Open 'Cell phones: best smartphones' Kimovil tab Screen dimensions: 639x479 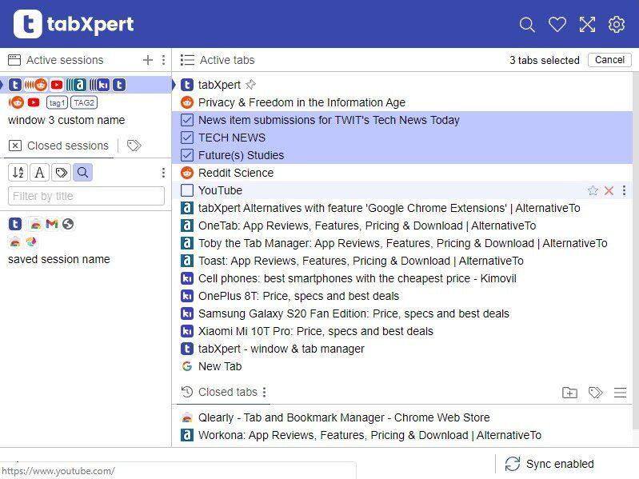[x=402, y=278]
